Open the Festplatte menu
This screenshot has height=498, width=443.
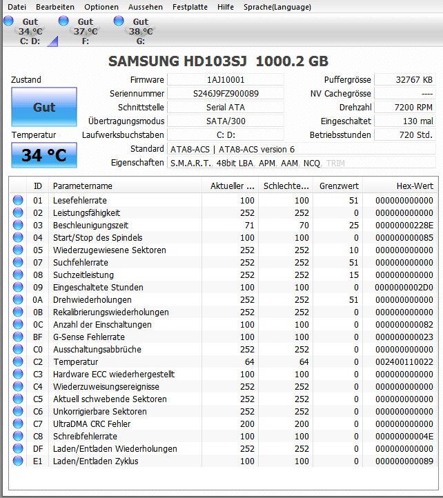pos(190,7)
